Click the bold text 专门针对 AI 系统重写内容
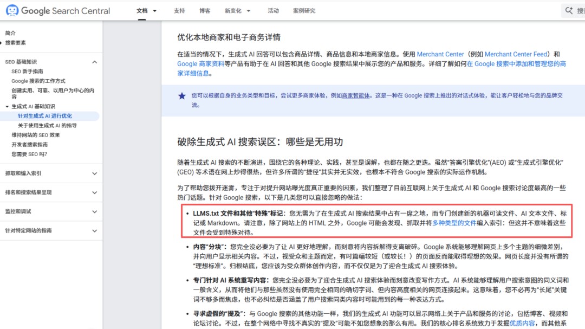Screen dimensions: 585x329 230,280
